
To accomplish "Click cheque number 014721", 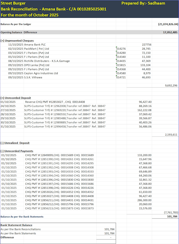I will point(121,77).
